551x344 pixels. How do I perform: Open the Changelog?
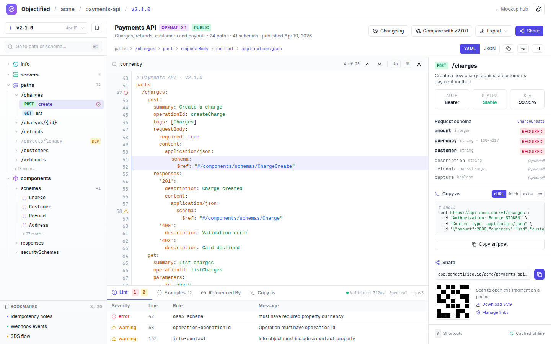[388, 31]
